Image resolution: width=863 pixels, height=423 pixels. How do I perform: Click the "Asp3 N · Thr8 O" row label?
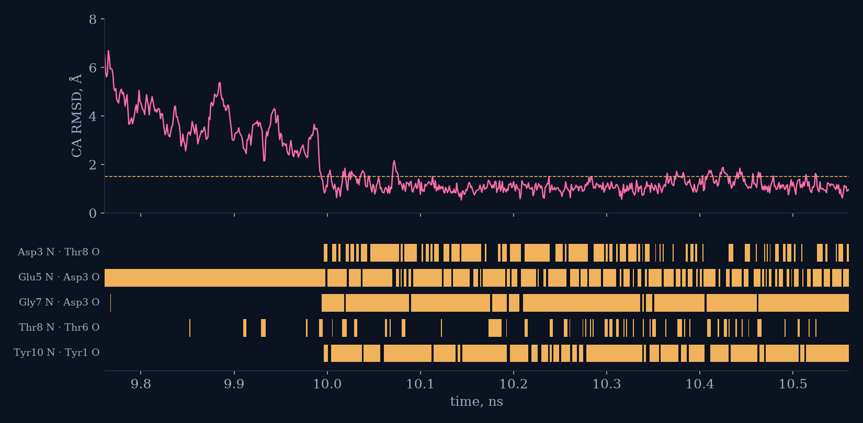(59, 252)
